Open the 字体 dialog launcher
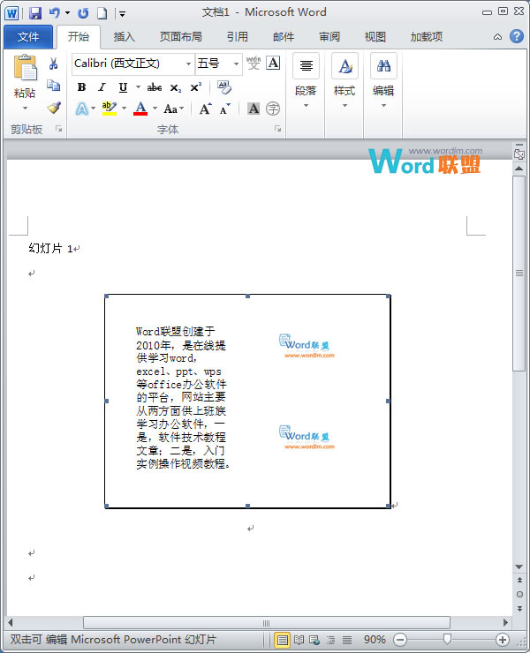530x653 pixels. coord(277,129)
